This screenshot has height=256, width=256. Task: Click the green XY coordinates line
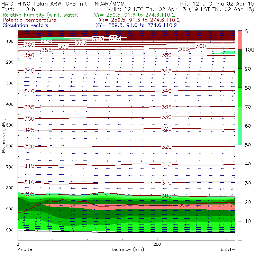coord(134,15)
